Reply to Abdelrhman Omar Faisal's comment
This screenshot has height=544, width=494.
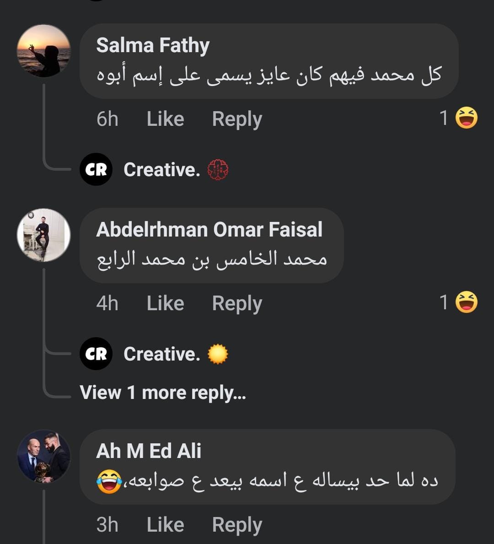point(237,303)
